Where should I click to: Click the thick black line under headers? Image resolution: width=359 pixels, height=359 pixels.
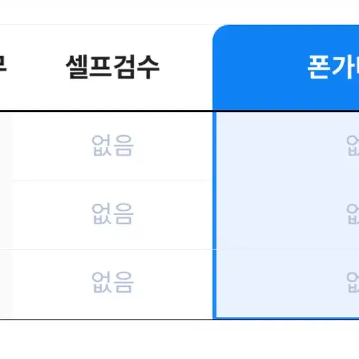coord(179,112)
